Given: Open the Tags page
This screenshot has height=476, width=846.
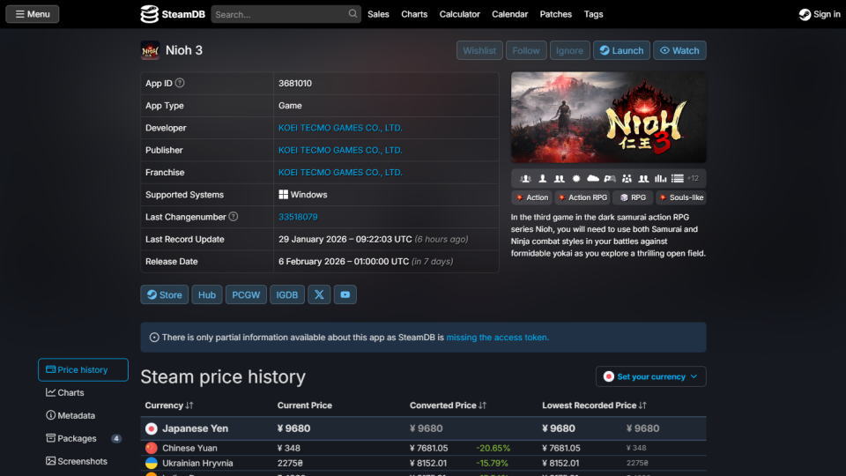Looking at the screenshot, I should [x=593, y=14].
